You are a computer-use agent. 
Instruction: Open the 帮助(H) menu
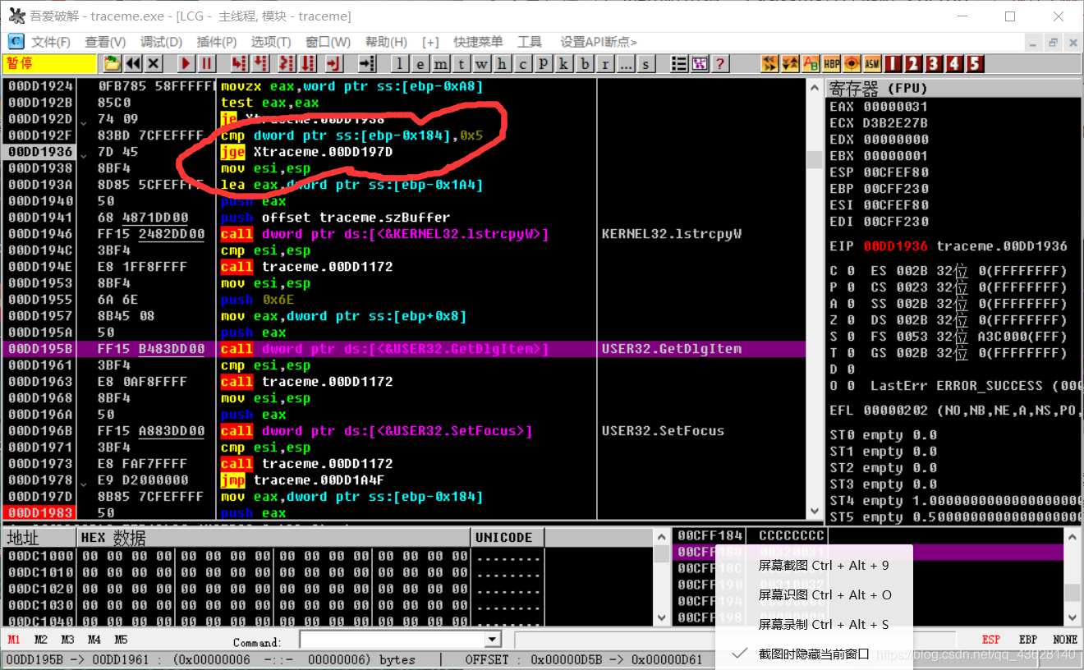[386, 42]
